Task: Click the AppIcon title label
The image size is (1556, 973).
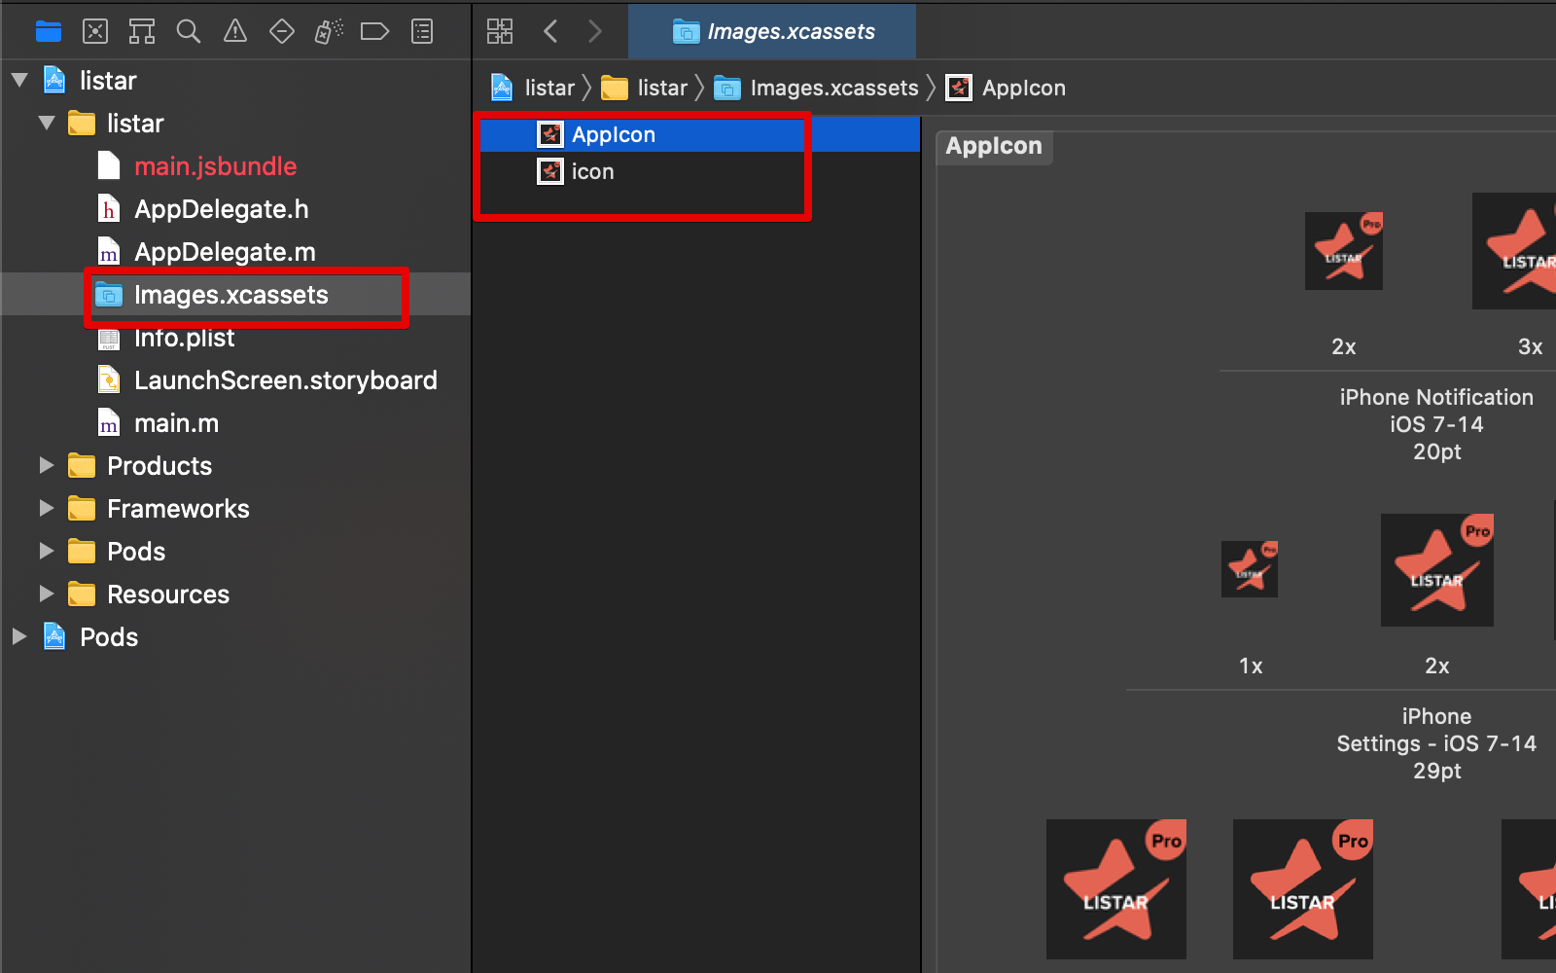Action: coord(994,146)
